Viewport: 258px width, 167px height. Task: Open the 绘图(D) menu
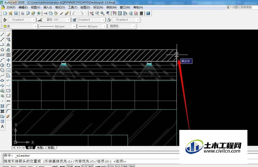(85, 7)
